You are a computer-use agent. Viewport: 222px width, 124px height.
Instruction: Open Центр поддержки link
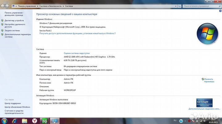pyautogui.click(x=13, y=103)
